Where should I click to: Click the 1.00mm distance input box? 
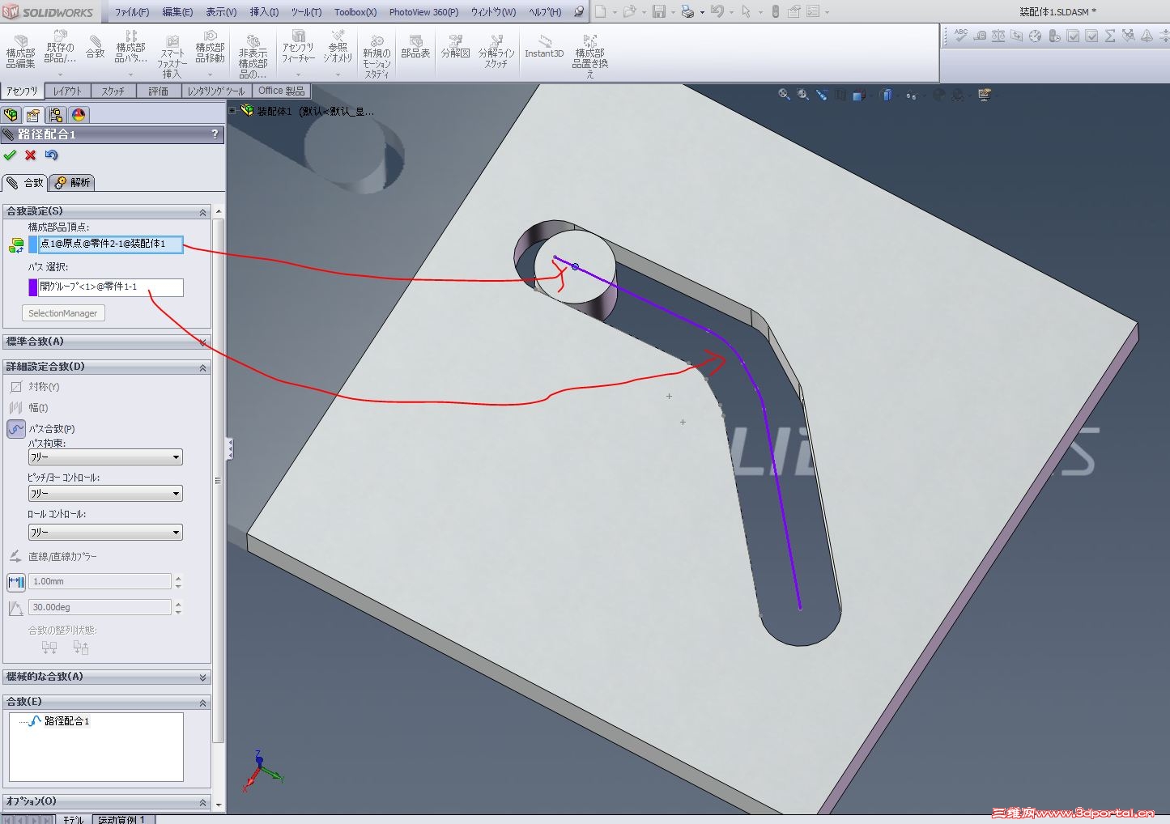point(100,582)
